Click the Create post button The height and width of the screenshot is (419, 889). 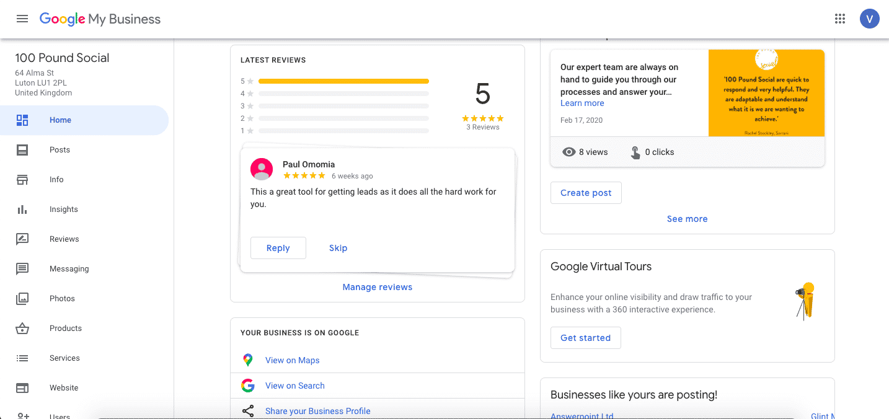coord(586,193)
